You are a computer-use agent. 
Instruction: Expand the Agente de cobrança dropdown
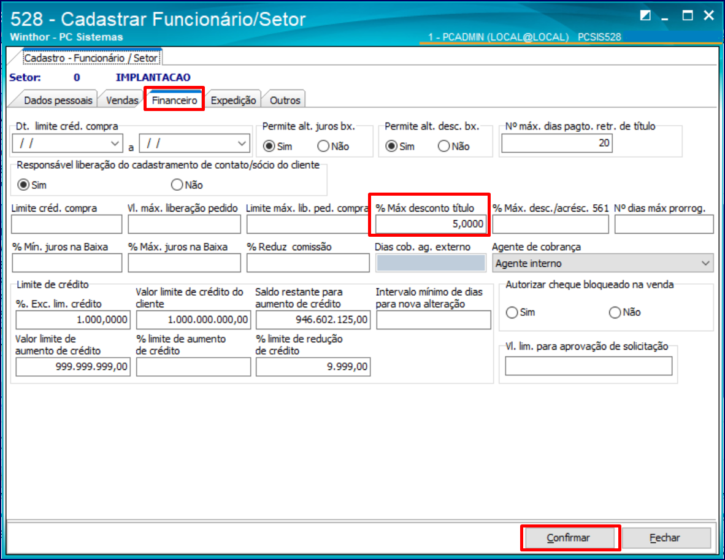pyautogui.click(x=705, y=263)
